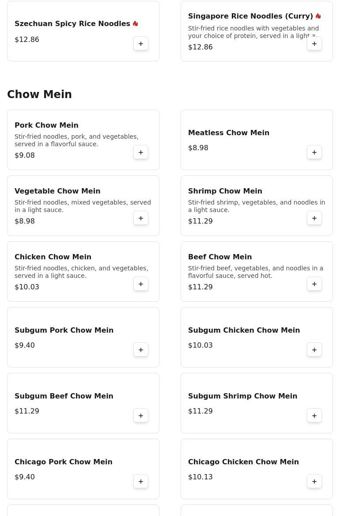
Task: Add Szechuan Spicy Rice Noodles to cart
Action: click(141, 44)
